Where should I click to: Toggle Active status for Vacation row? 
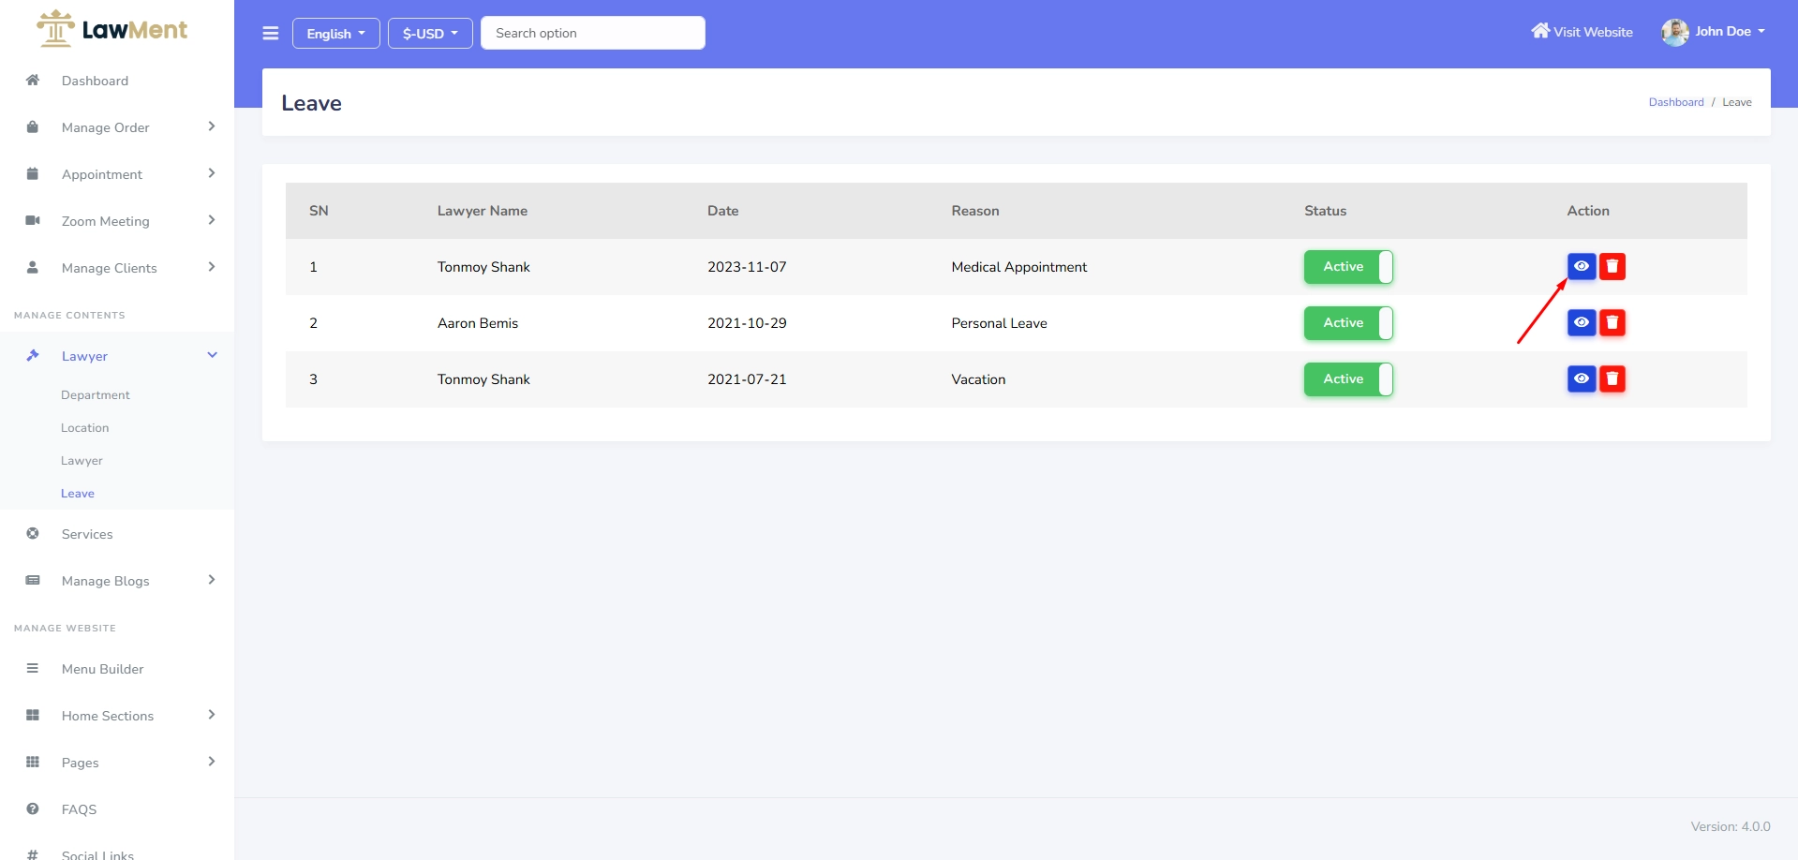pyautogui.click(x=1348, y=379)
